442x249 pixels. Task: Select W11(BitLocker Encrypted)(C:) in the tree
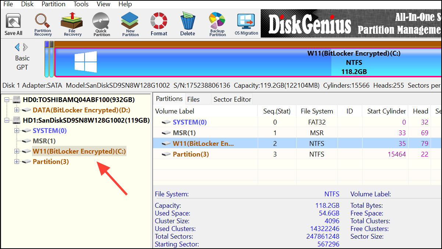click(x=79, y=151)
